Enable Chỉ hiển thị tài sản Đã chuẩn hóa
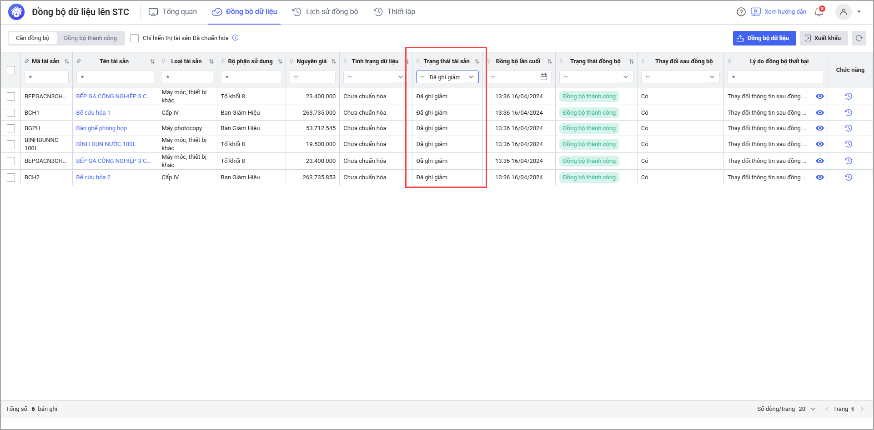Viewport: 874px width, 430px height. click(x=135, y=38)
